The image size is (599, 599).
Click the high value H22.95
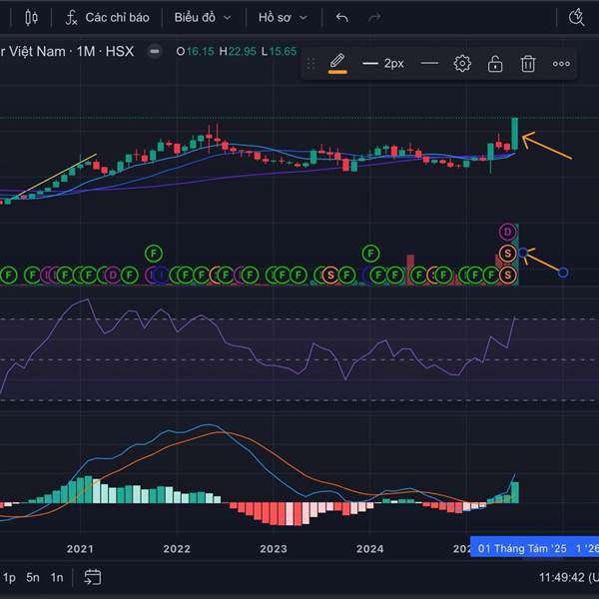238,51
